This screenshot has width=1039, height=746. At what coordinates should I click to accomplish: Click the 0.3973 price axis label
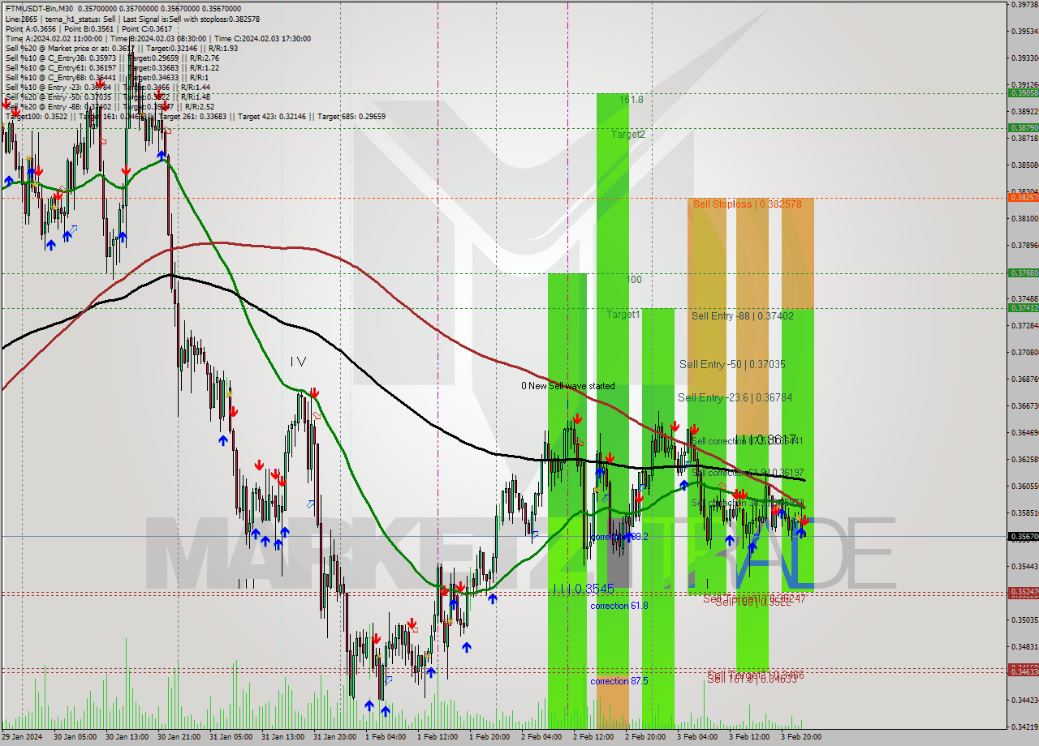pos(1024,5)
